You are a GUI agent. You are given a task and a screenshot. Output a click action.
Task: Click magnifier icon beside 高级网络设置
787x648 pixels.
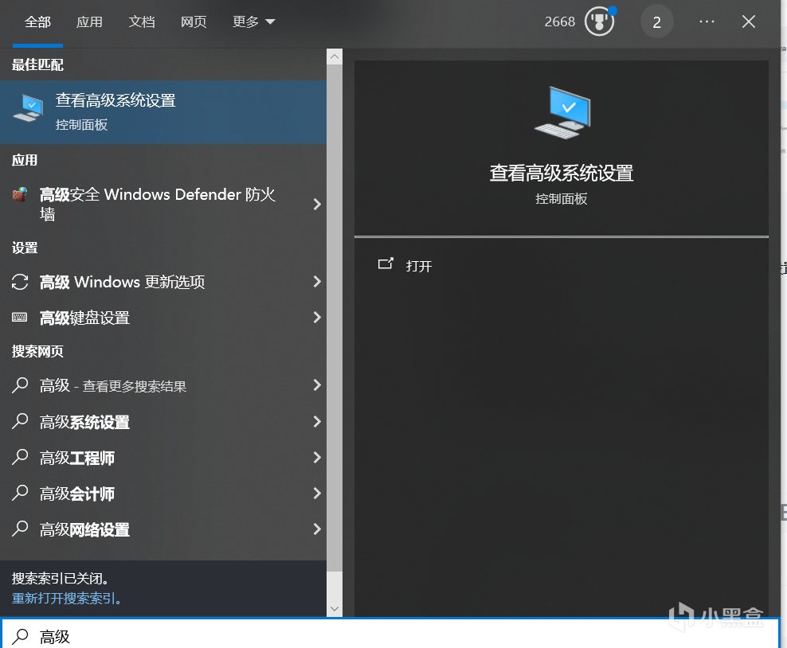[x=20, y=529]
